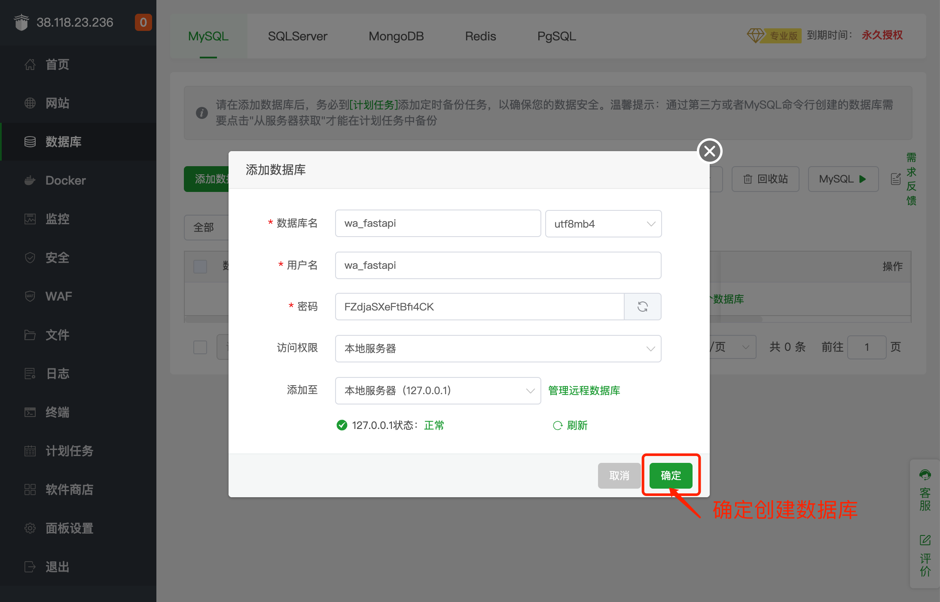Screen dimensions: 940x602
Task: Go to the 网站 websites section
Action: (78, 103)
